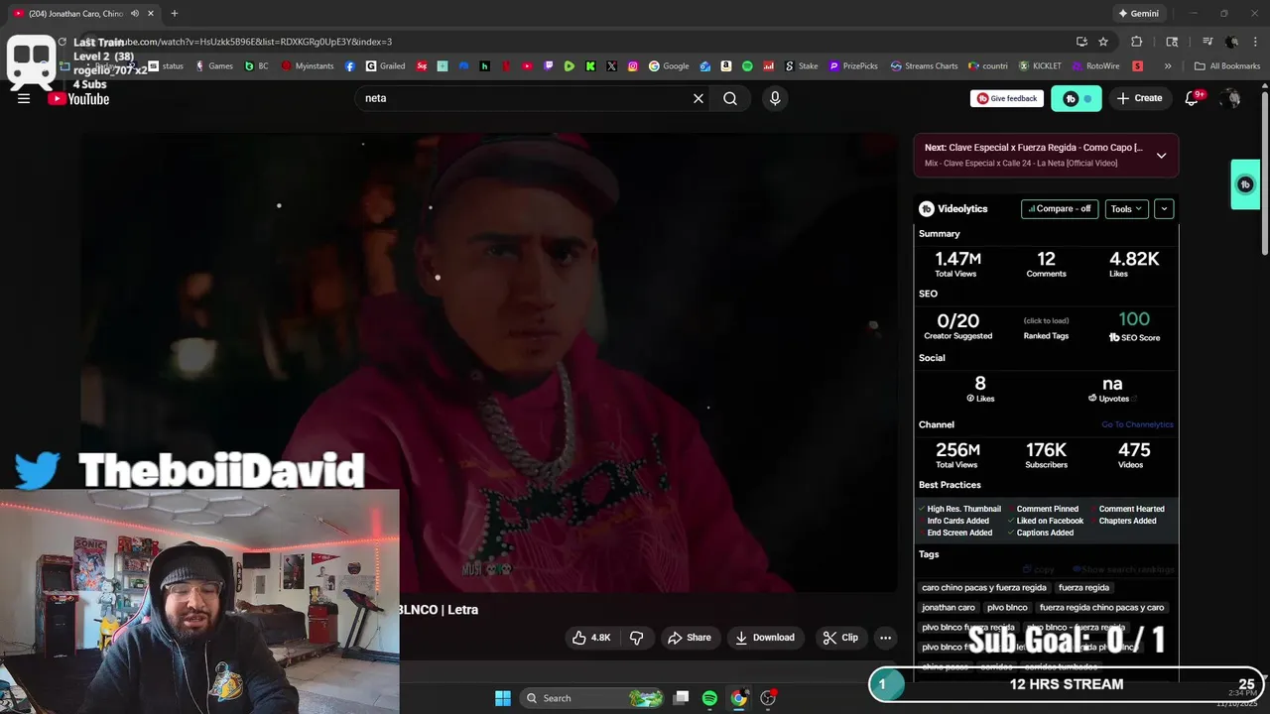
Task: Open the Grailed bookmark
Action: point(385,66)
